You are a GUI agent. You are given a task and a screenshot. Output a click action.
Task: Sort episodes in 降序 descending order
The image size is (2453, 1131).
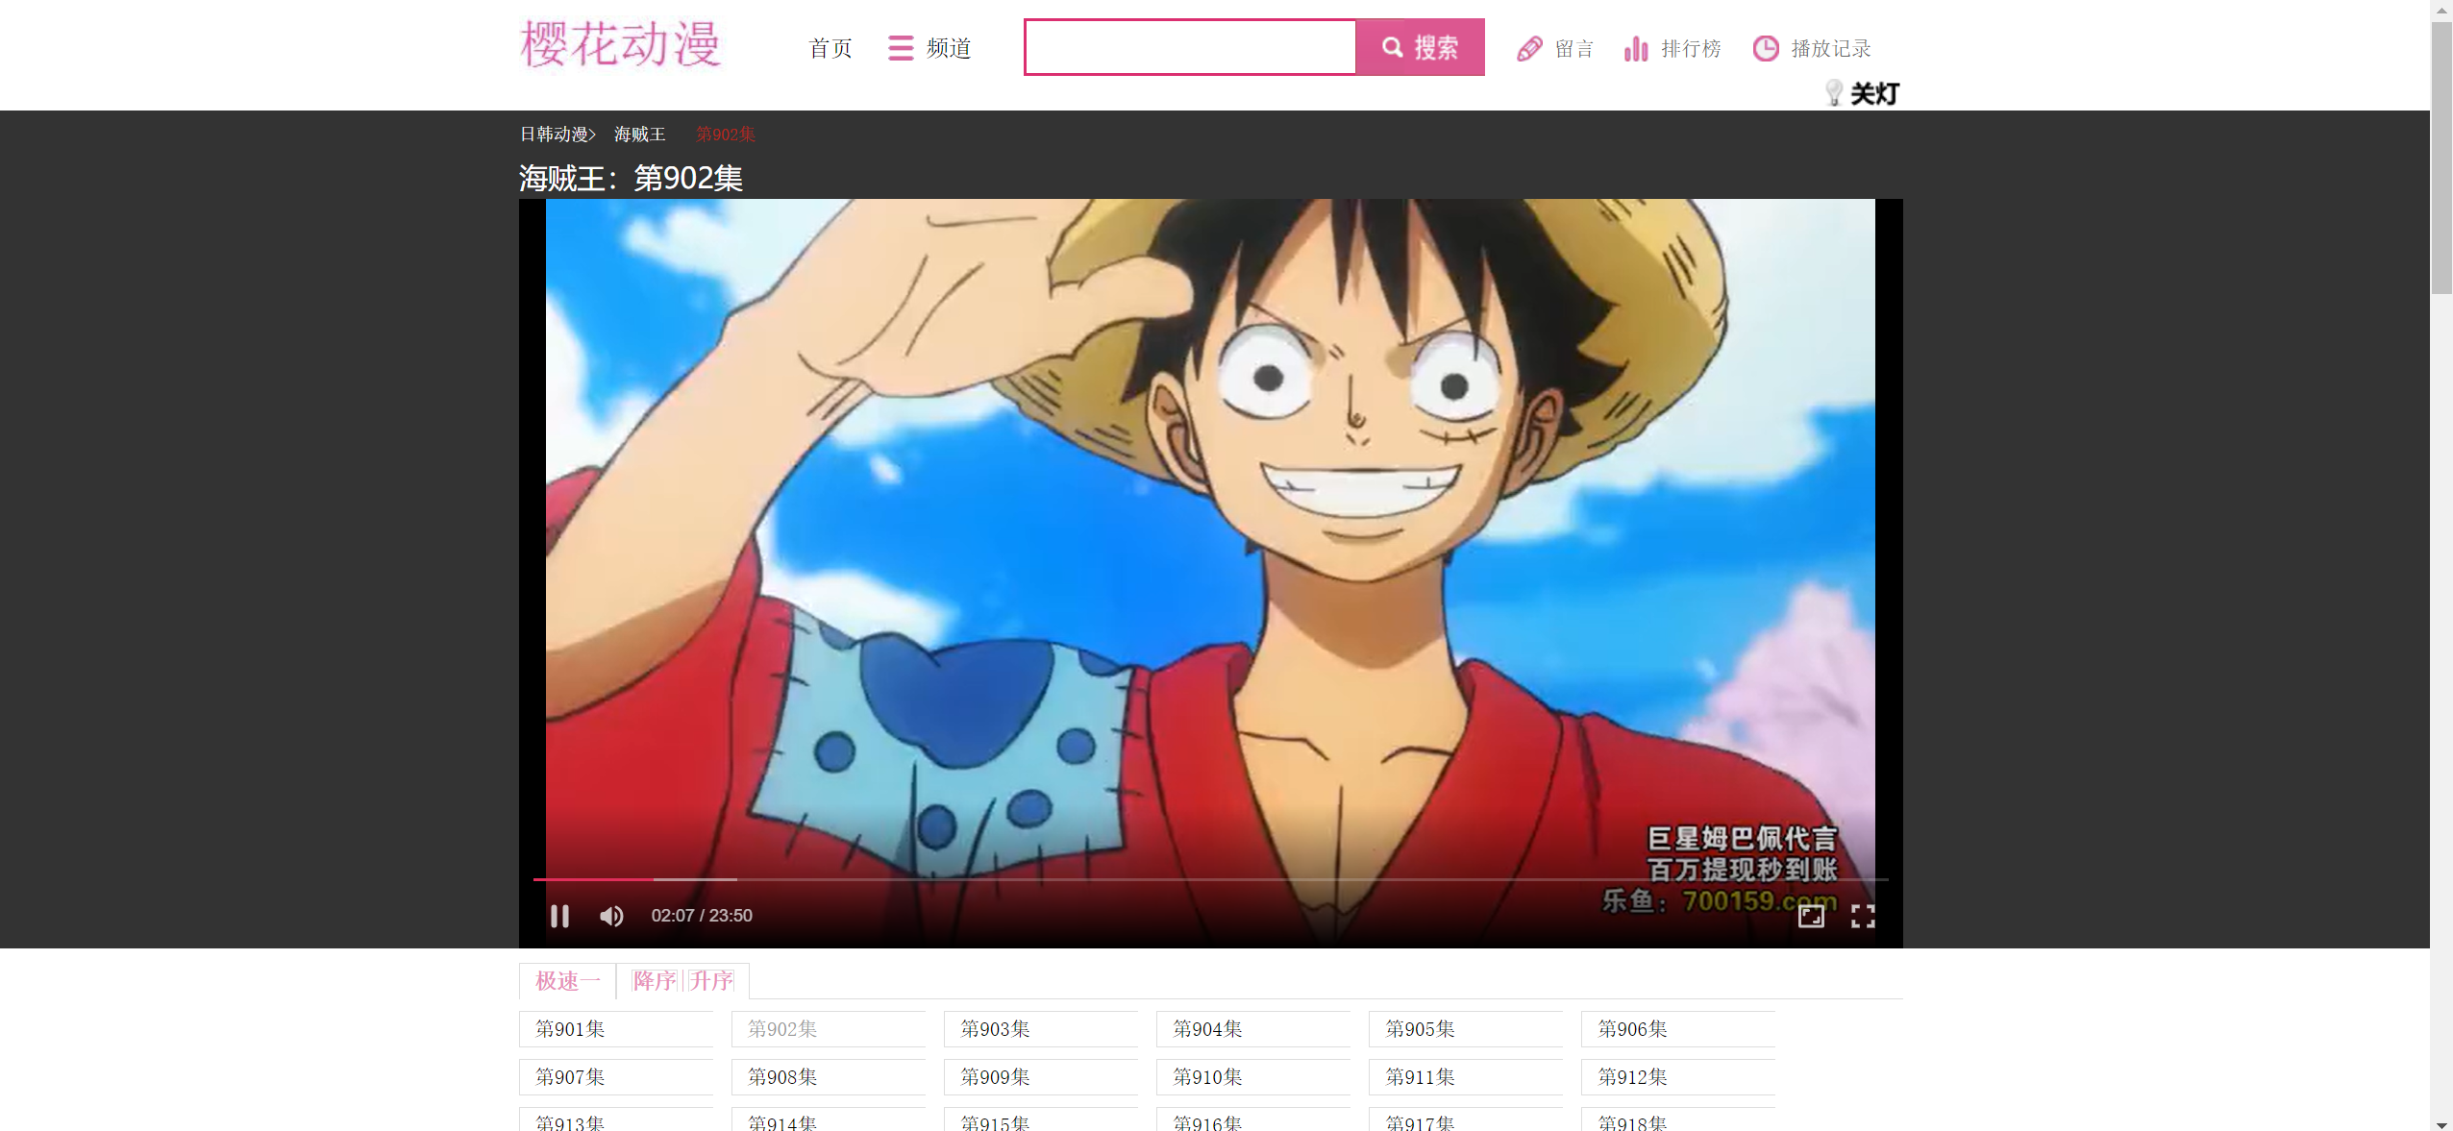click(x=654, y=980)
